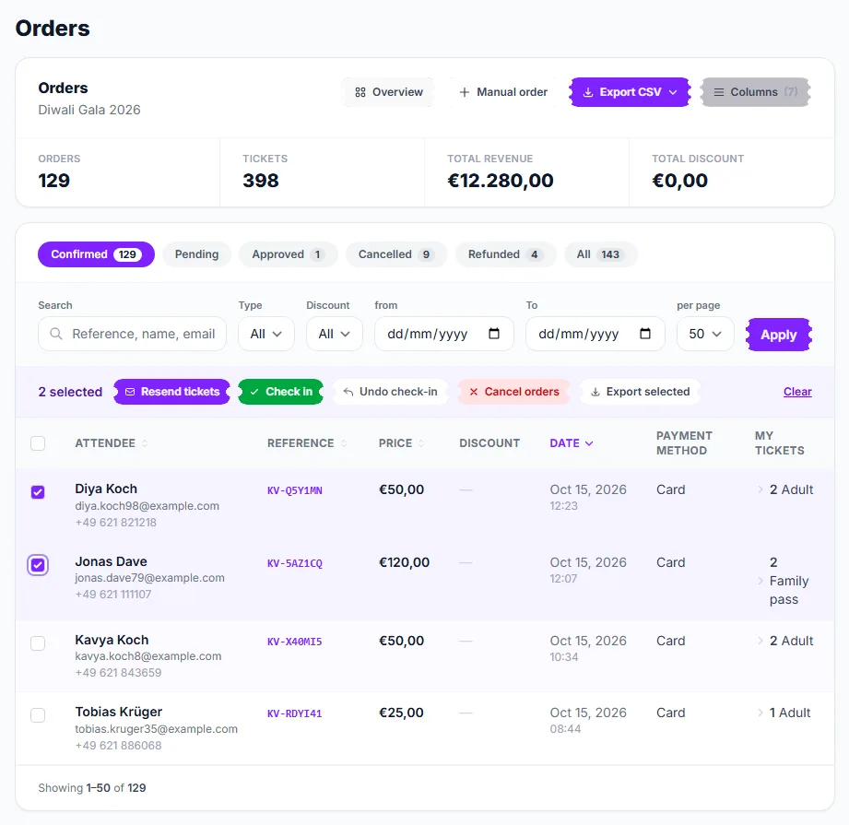Click Export selected button
The image size is (849, 825).
coord(640,392)
